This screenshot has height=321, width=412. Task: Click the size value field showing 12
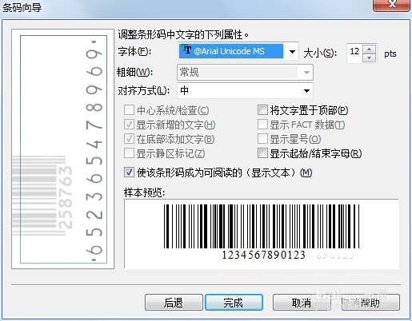pyautogui.click(x=354, y=52)
